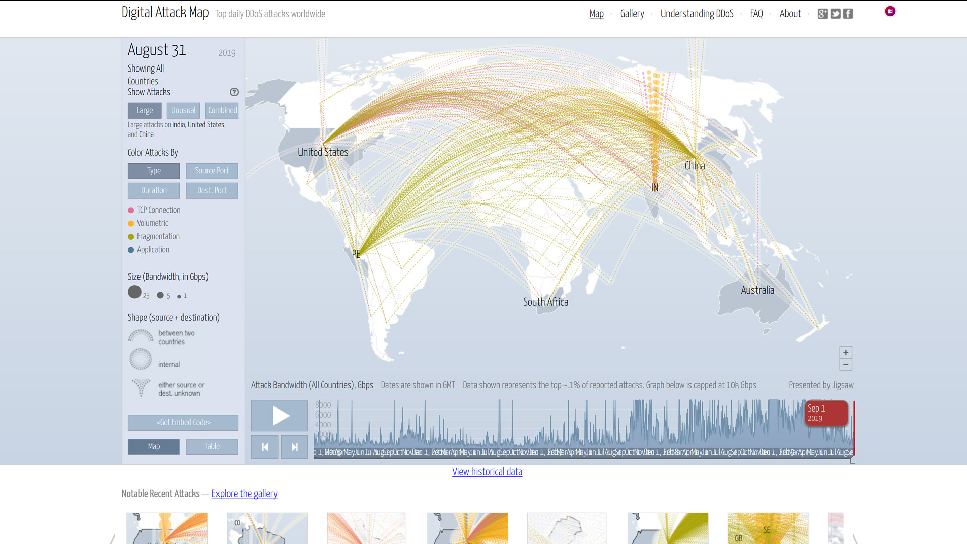Open Explore the gallery link
967x544 pixels.
[244, 494]
